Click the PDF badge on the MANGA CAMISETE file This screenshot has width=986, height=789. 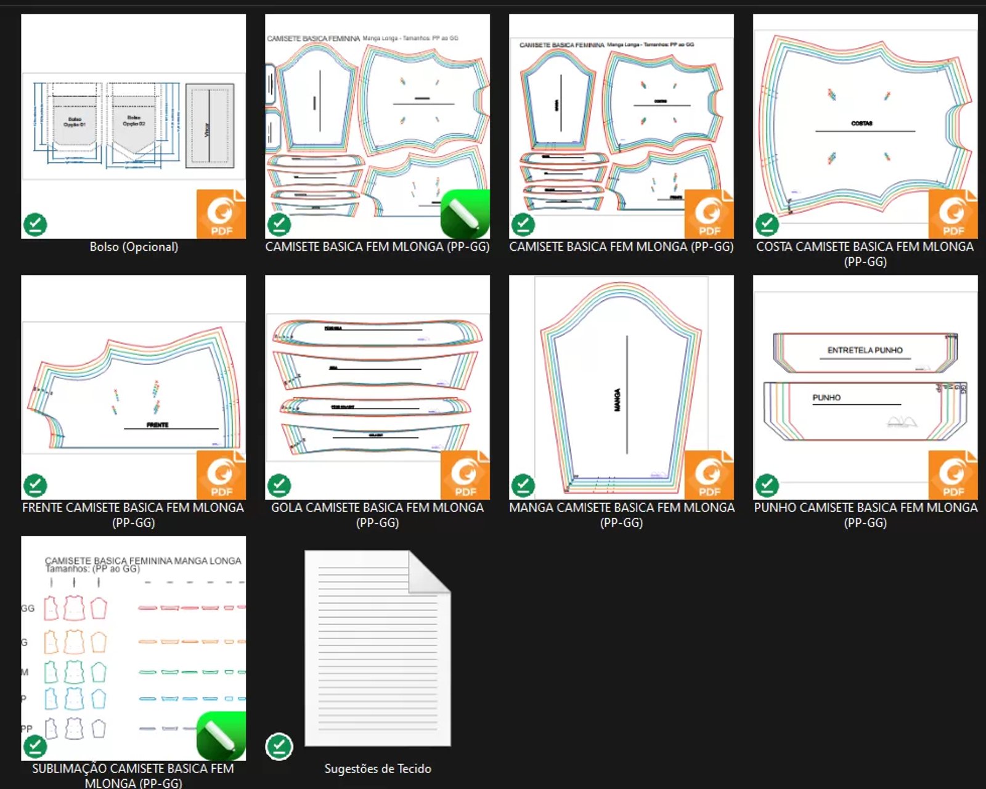pyautogui.click(x=709, y=475)
